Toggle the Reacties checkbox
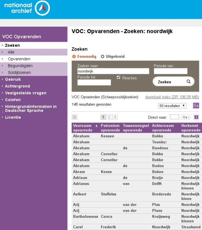Viewport: 202px width, 230px height. click(118, 78)
